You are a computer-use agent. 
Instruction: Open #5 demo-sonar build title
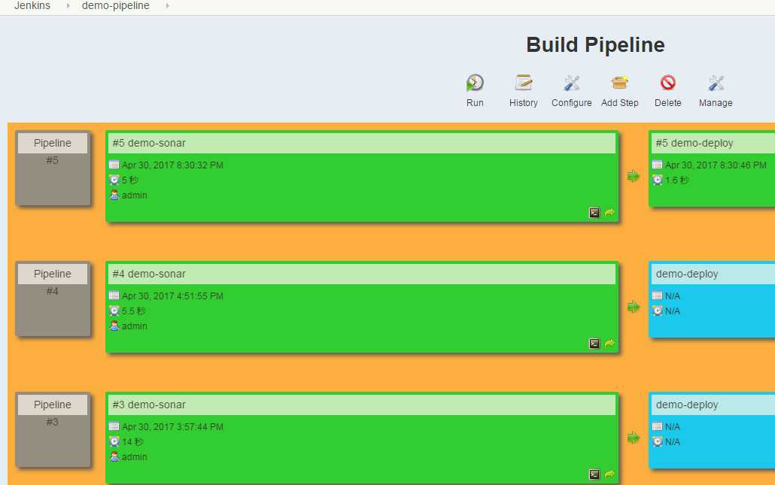[149, 143]
